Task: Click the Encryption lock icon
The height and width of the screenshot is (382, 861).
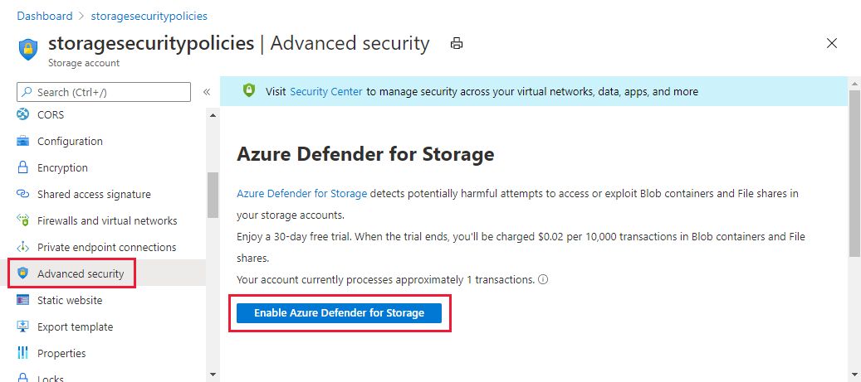Action: point(22,167)
